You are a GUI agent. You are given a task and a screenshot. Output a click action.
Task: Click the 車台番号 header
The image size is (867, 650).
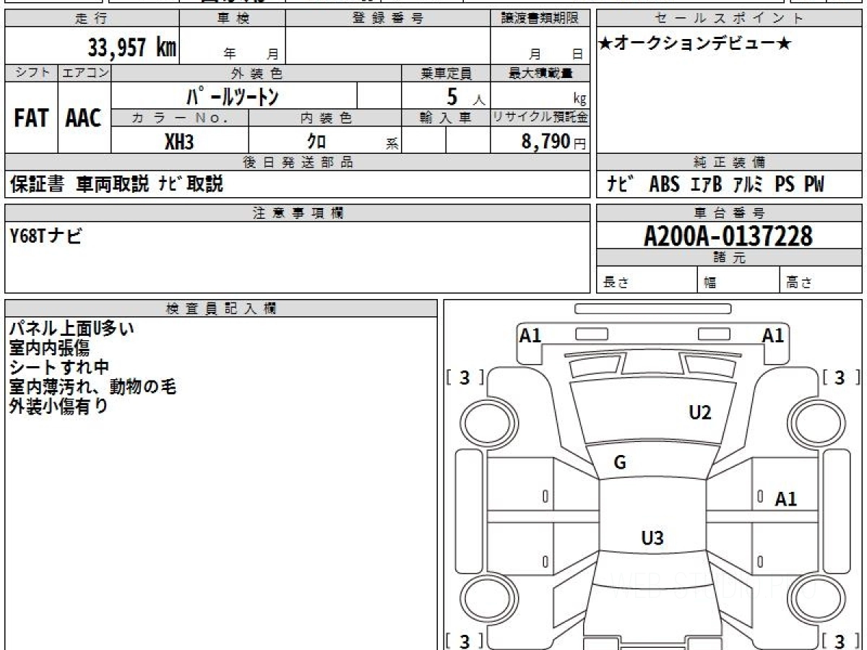click(729, 213)
